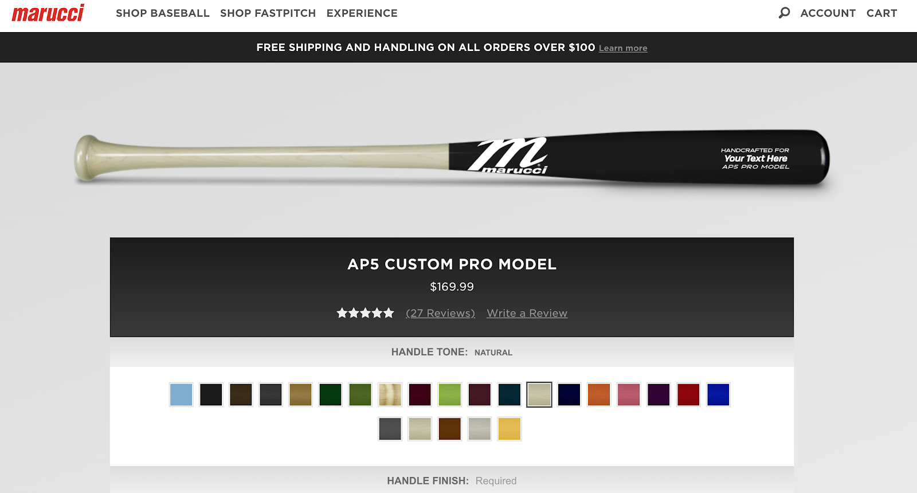Select the natural handle tone swatch
The height and width of the screenshot is (493, 917).
[x=539, y=394]
